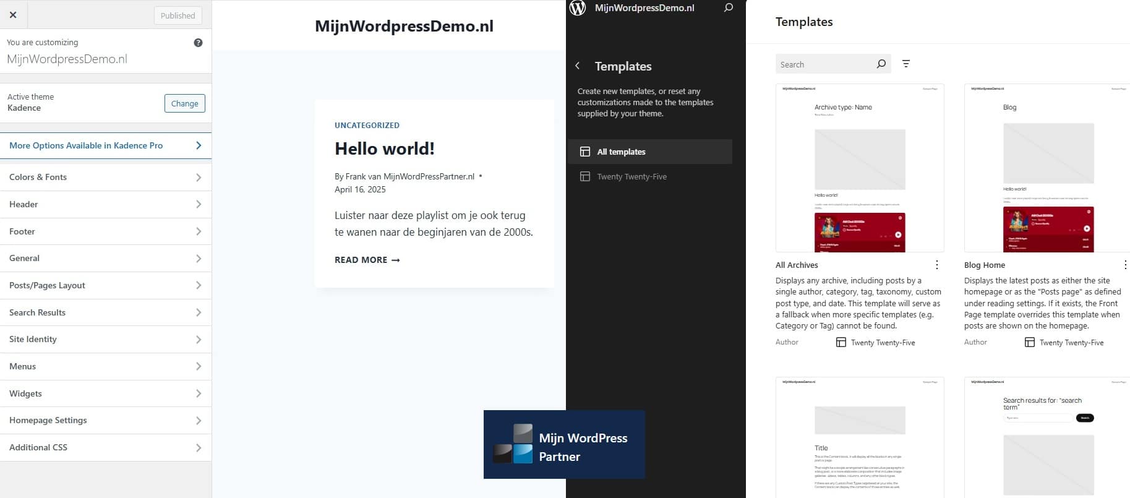
Task: Click the MijnWordpressDemo.nl name under You are customizing
Action: coord(67,59)
